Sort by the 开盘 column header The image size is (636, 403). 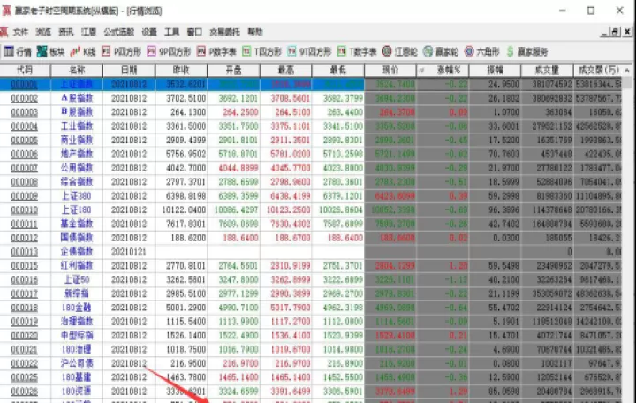(x=233, y=70)
